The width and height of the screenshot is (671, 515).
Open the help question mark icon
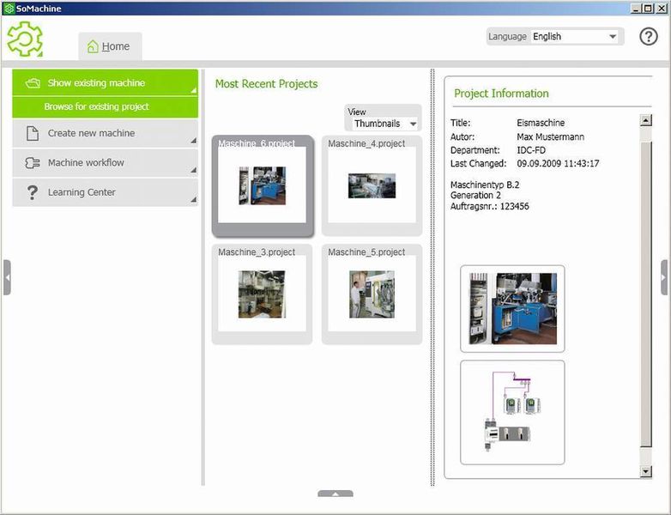(x=649, y=37)
